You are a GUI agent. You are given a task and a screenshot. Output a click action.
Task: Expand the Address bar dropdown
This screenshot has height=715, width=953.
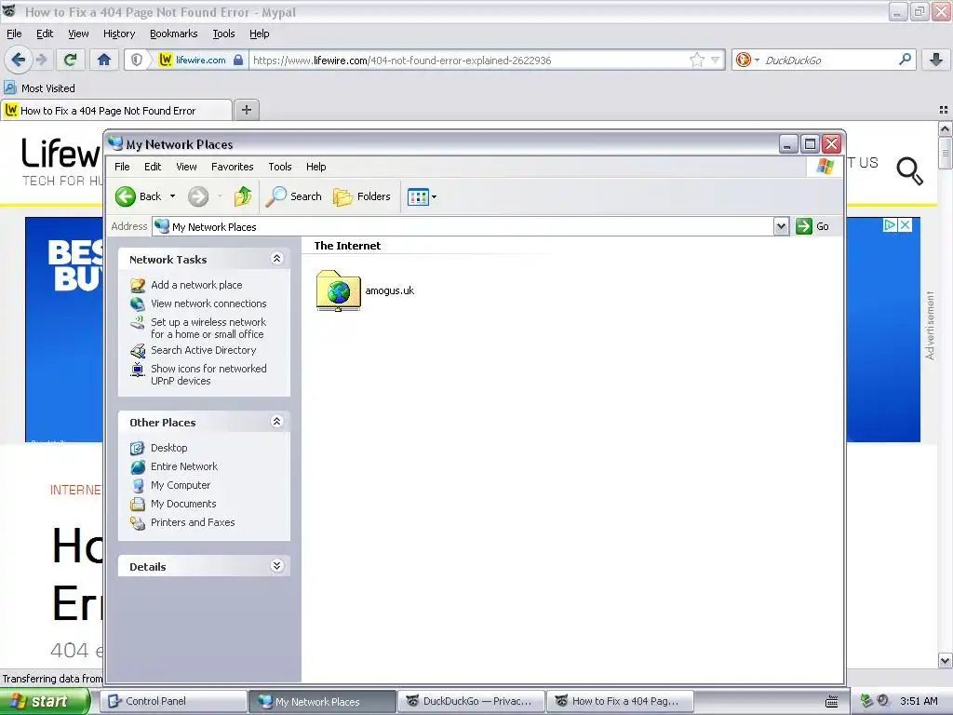pos(781,227)
